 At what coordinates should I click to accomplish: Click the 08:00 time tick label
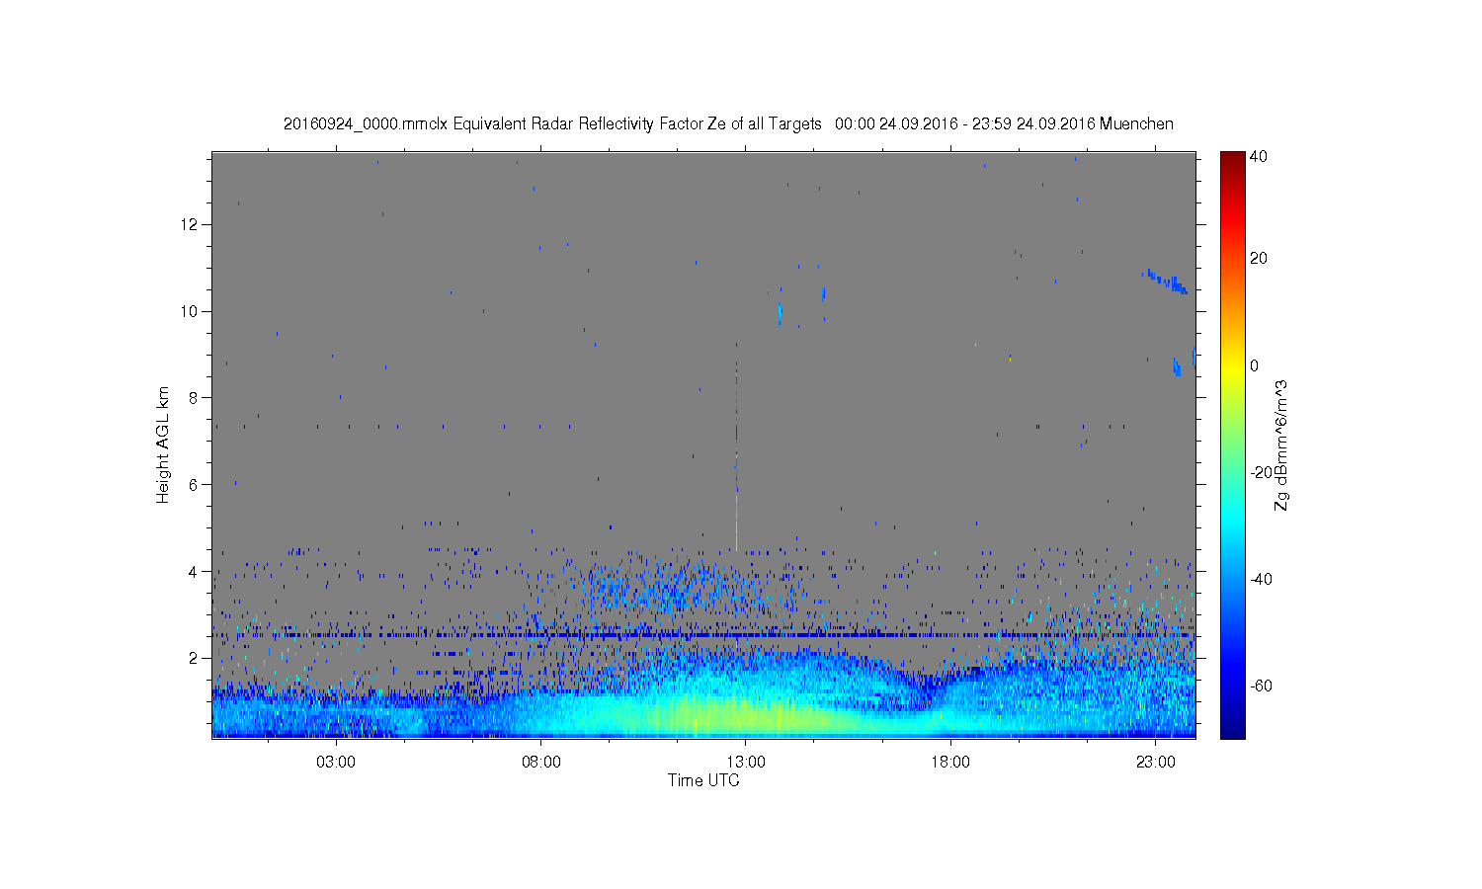(541, 763)
